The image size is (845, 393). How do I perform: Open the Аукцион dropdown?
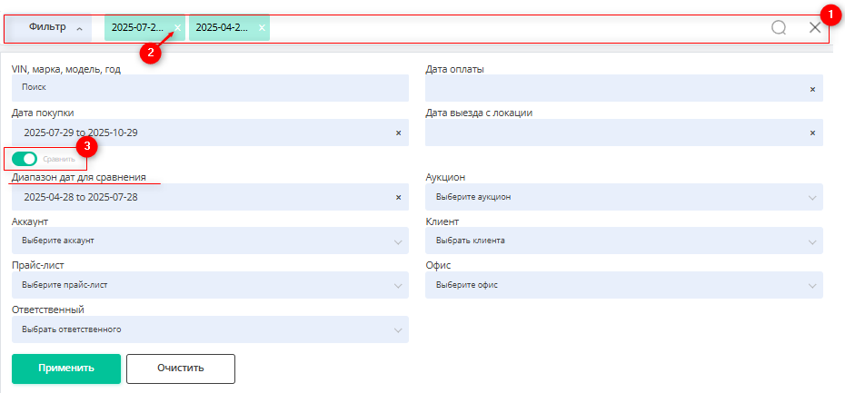click(623, 197)
